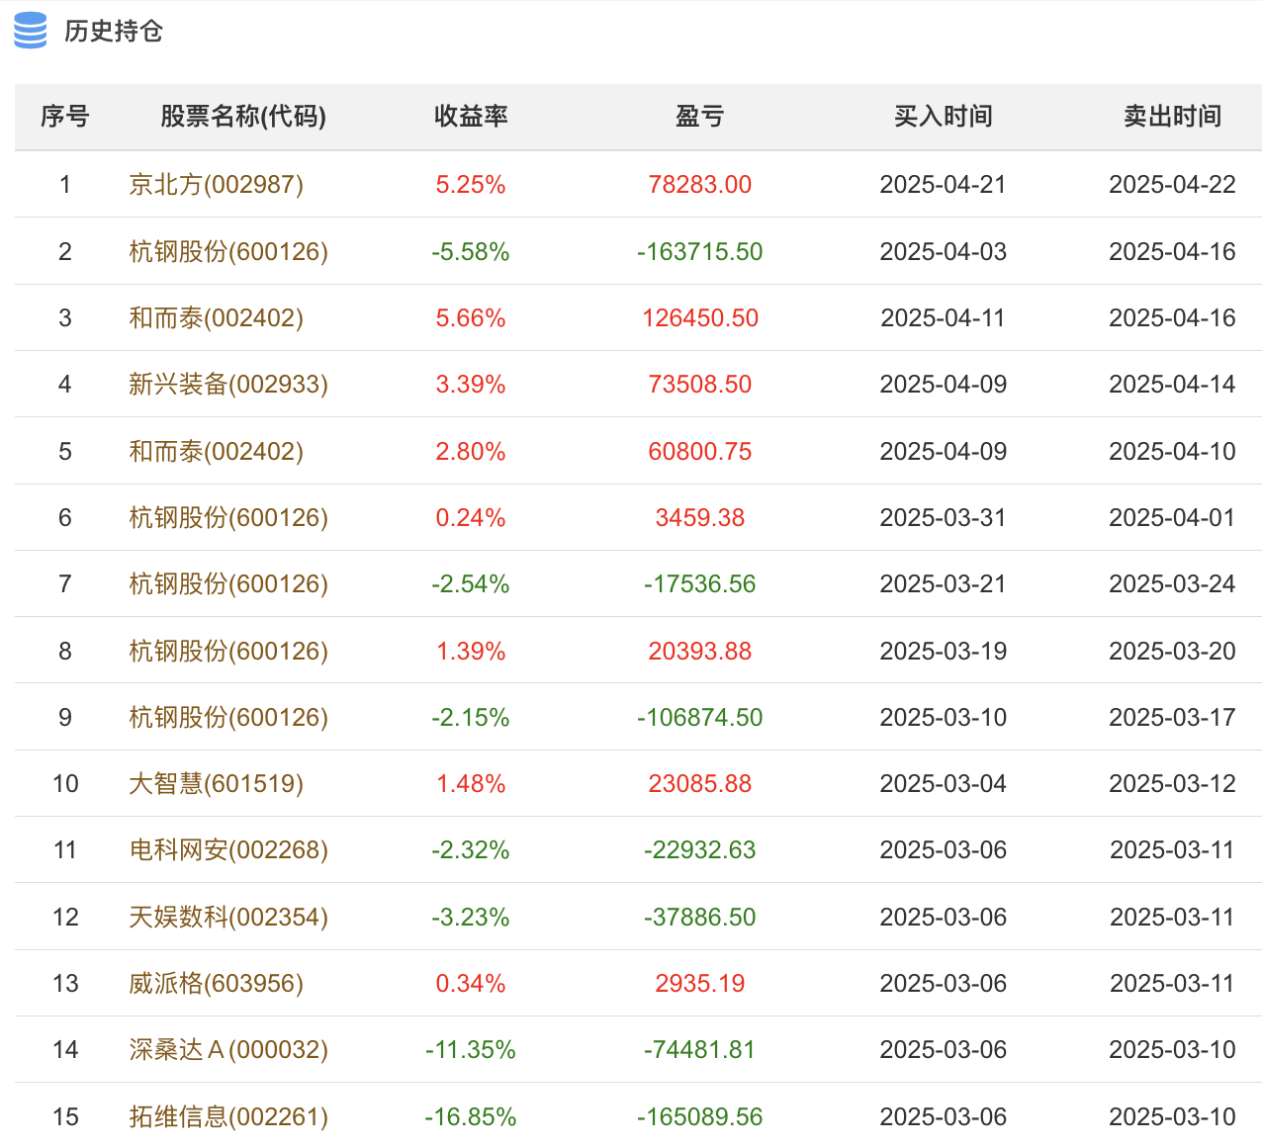Image resolution: width=1262 pixels, height=1147 pixels.
Task: Click the 收益率 column header
Action: pos(471,117)
